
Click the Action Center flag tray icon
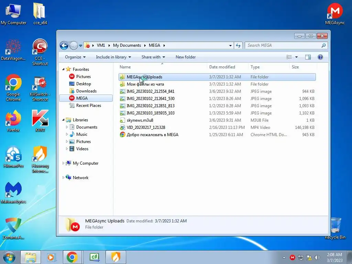309,257
